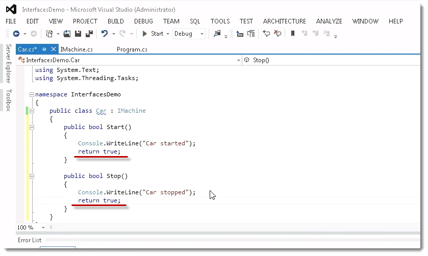Open the Error List panel

[30, 240]
